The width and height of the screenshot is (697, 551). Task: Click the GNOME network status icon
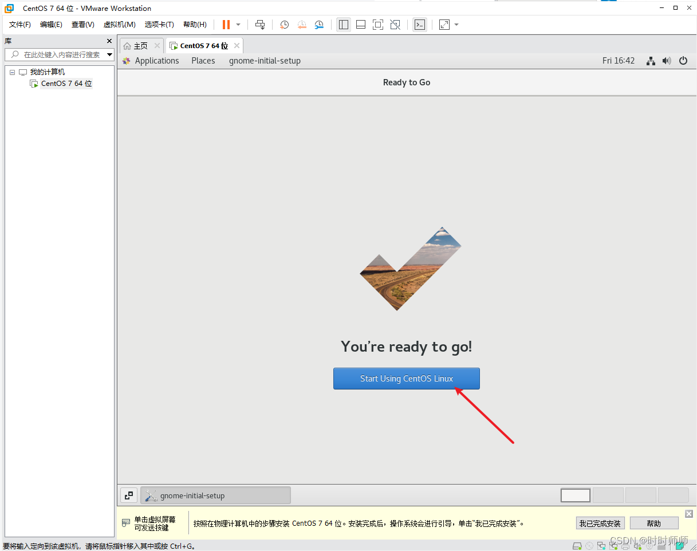point(651,61)
